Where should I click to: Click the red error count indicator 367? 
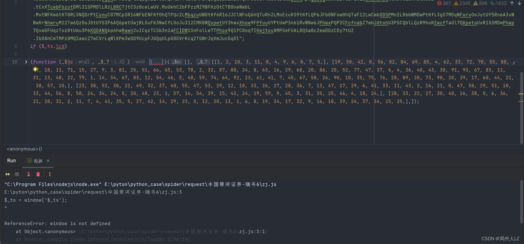coord(444,3)
